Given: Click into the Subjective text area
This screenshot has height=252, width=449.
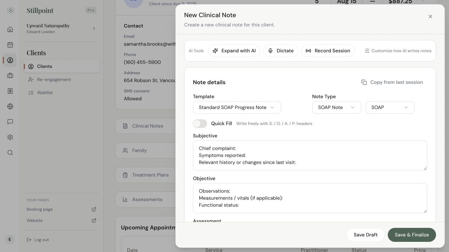Looking at the screenshot, I should pyautogui.click(x=310, y=155).
